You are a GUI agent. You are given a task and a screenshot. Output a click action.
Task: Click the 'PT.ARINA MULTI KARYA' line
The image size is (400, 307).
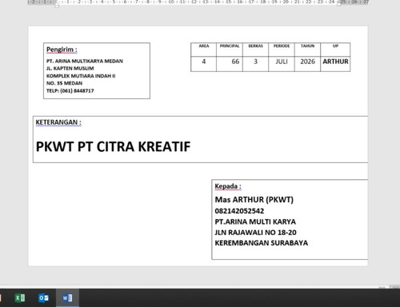click(x=255, y=221)
